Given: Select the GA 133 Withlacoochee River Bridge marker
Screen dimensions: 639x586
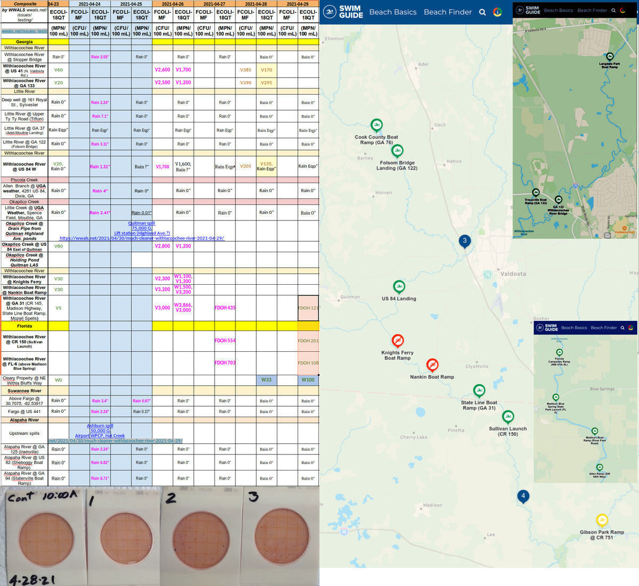Looking at the screenshot, I should (x=558, y=200).
